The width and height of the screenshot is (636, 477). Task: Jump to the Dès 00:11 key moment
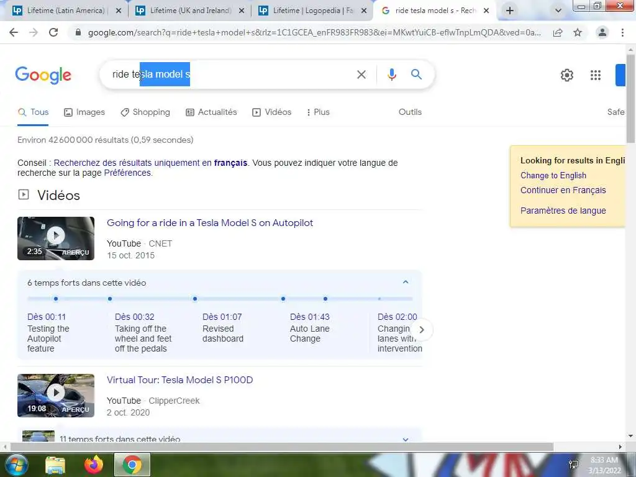(46, 317)
